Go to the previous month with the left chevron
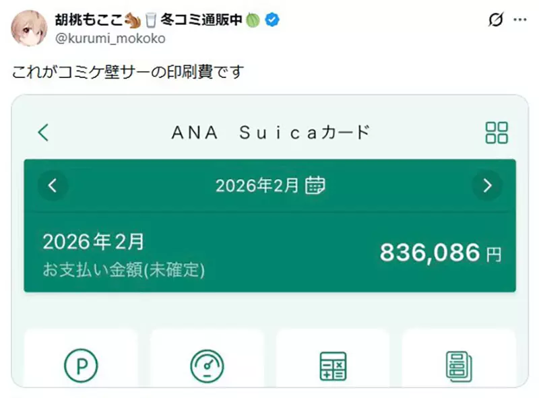Screen dimensions: 539x398 pos(53,185)
